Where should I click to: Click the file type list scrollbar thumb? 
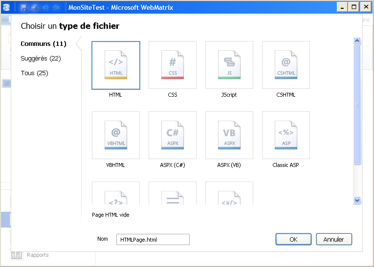coord(357,105)
